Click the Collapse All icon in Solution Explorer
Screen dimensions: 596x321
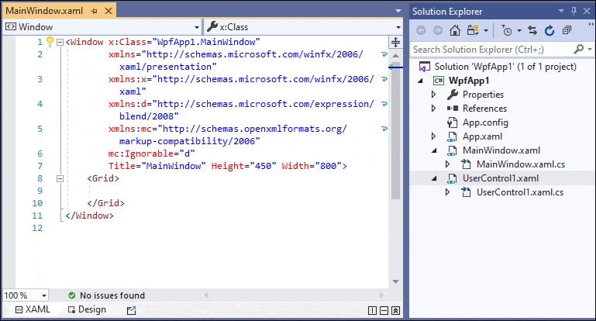point(567,30)
